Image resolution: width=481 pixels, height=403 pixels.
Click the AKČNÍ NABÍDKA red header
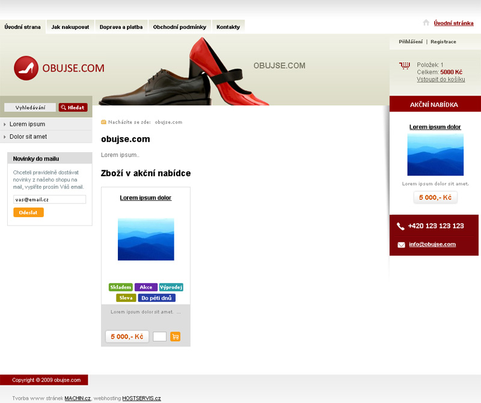(x=434, y=105)
